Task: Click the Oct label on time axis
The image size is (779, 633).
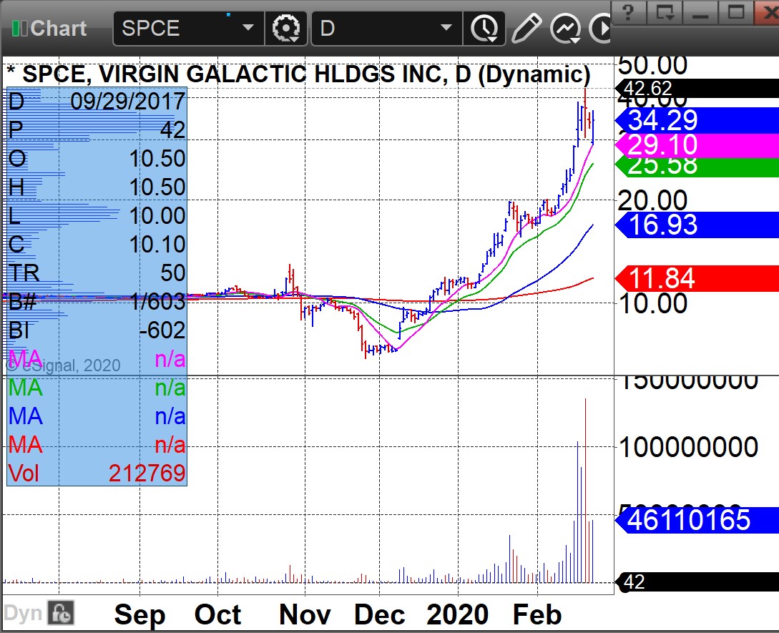Action: [217, 614]
